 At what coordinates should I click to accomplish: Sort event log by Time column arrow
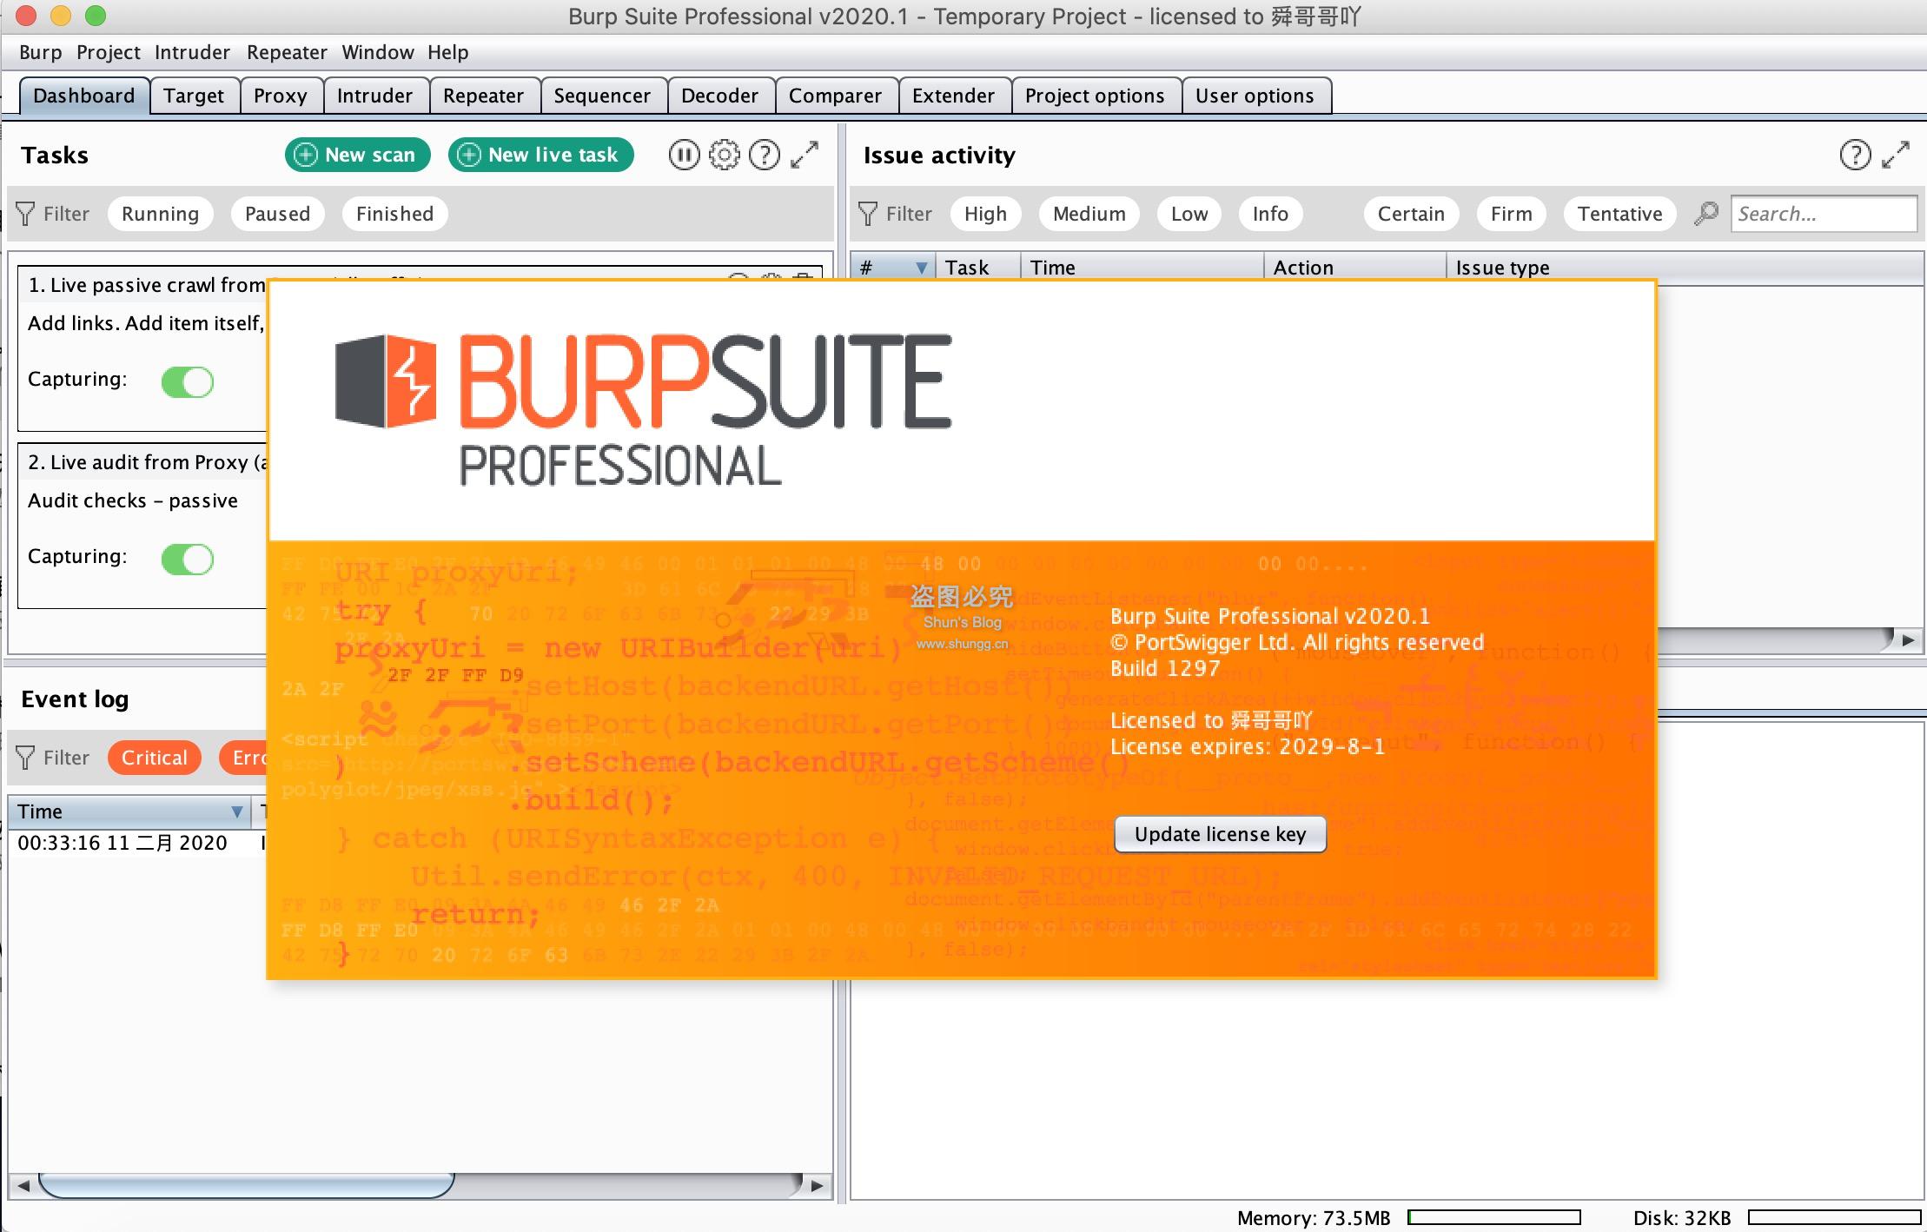click(x=236, y=811)
